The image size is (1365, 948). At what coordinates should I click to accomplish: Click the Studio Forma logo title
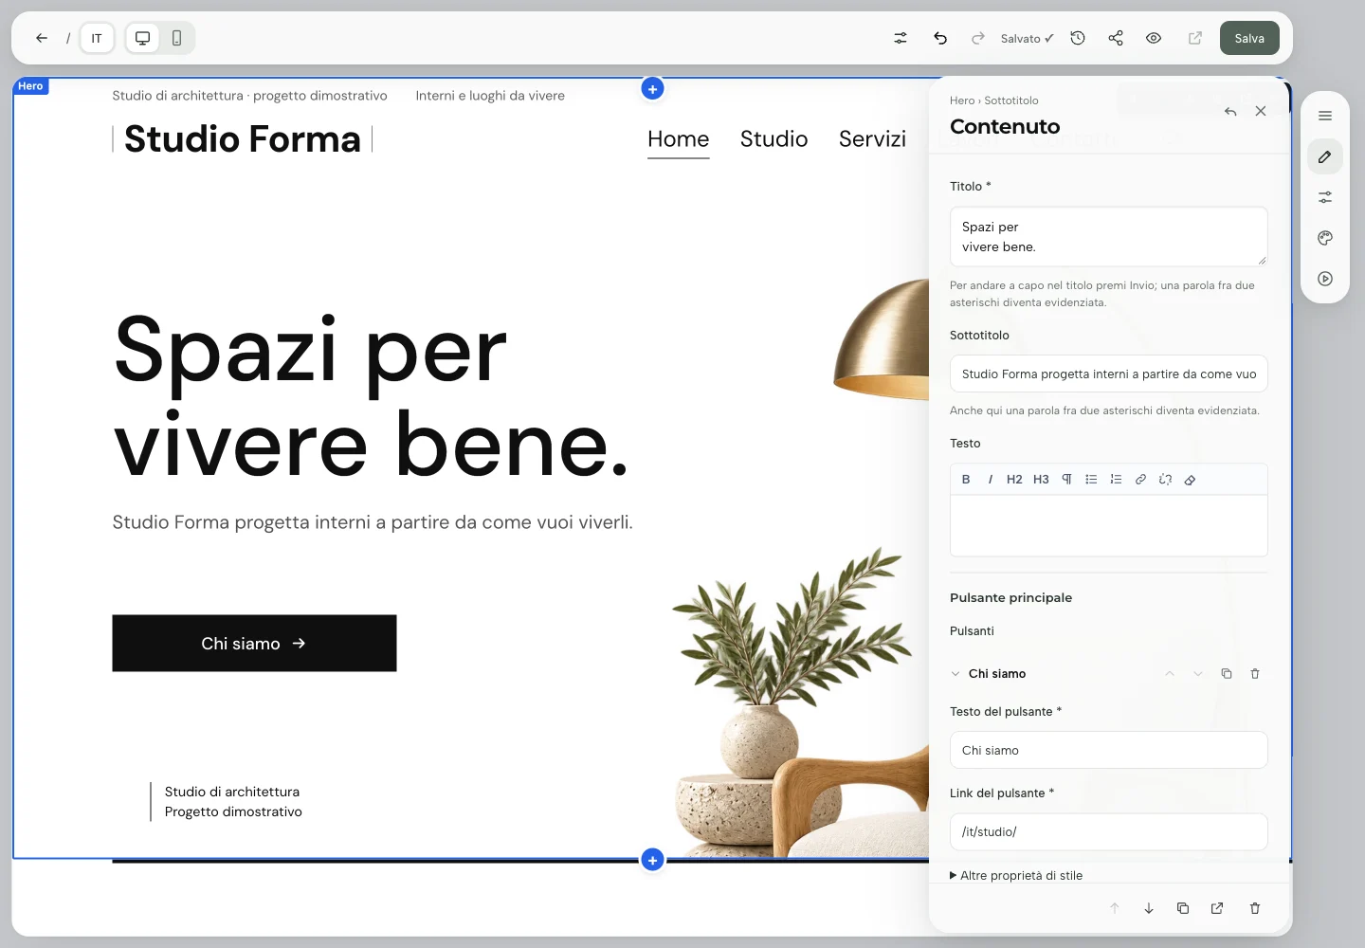click(x=243, y=139)
